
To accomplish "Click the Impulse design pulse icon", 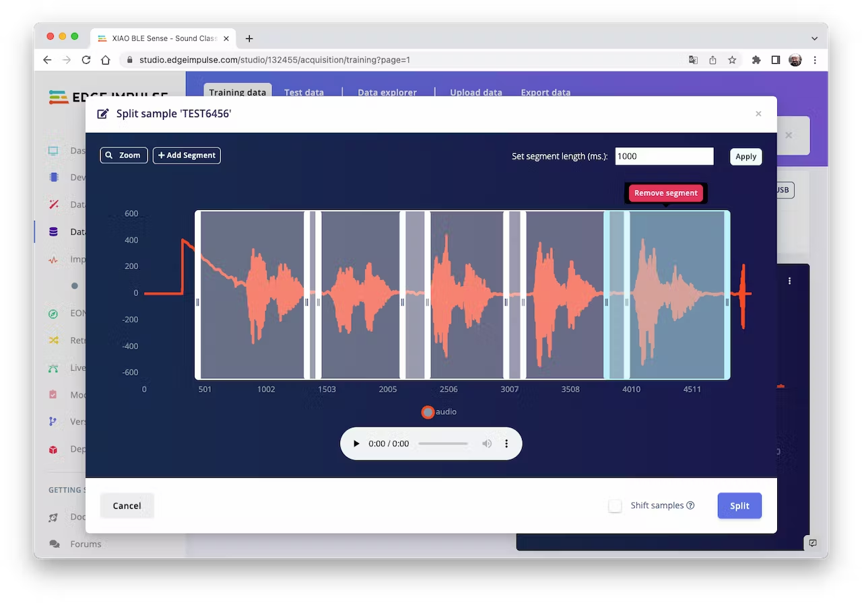I will click(54, 259).
